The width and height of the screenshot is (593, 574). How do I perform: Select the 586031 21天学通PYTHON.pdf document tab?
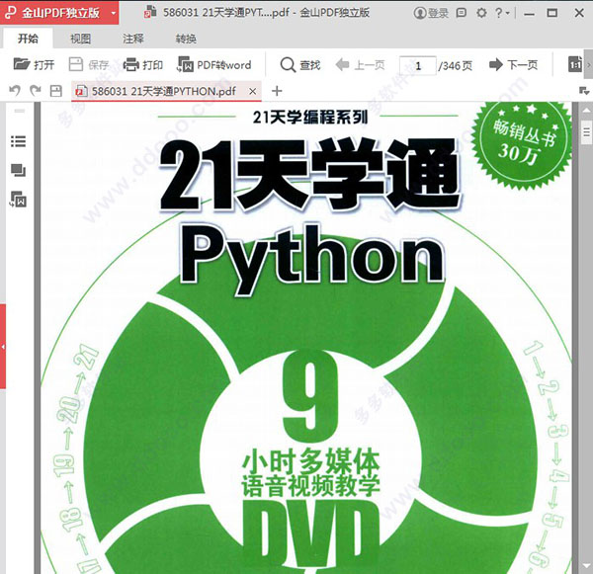tap(166, 91)
